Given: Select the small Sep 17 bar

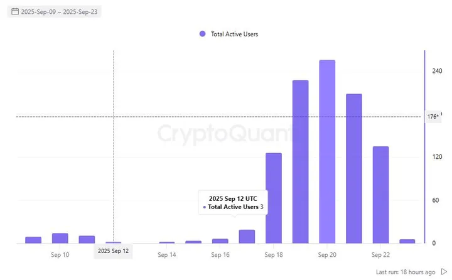Looking at the screenshot, I should (247, 237).
